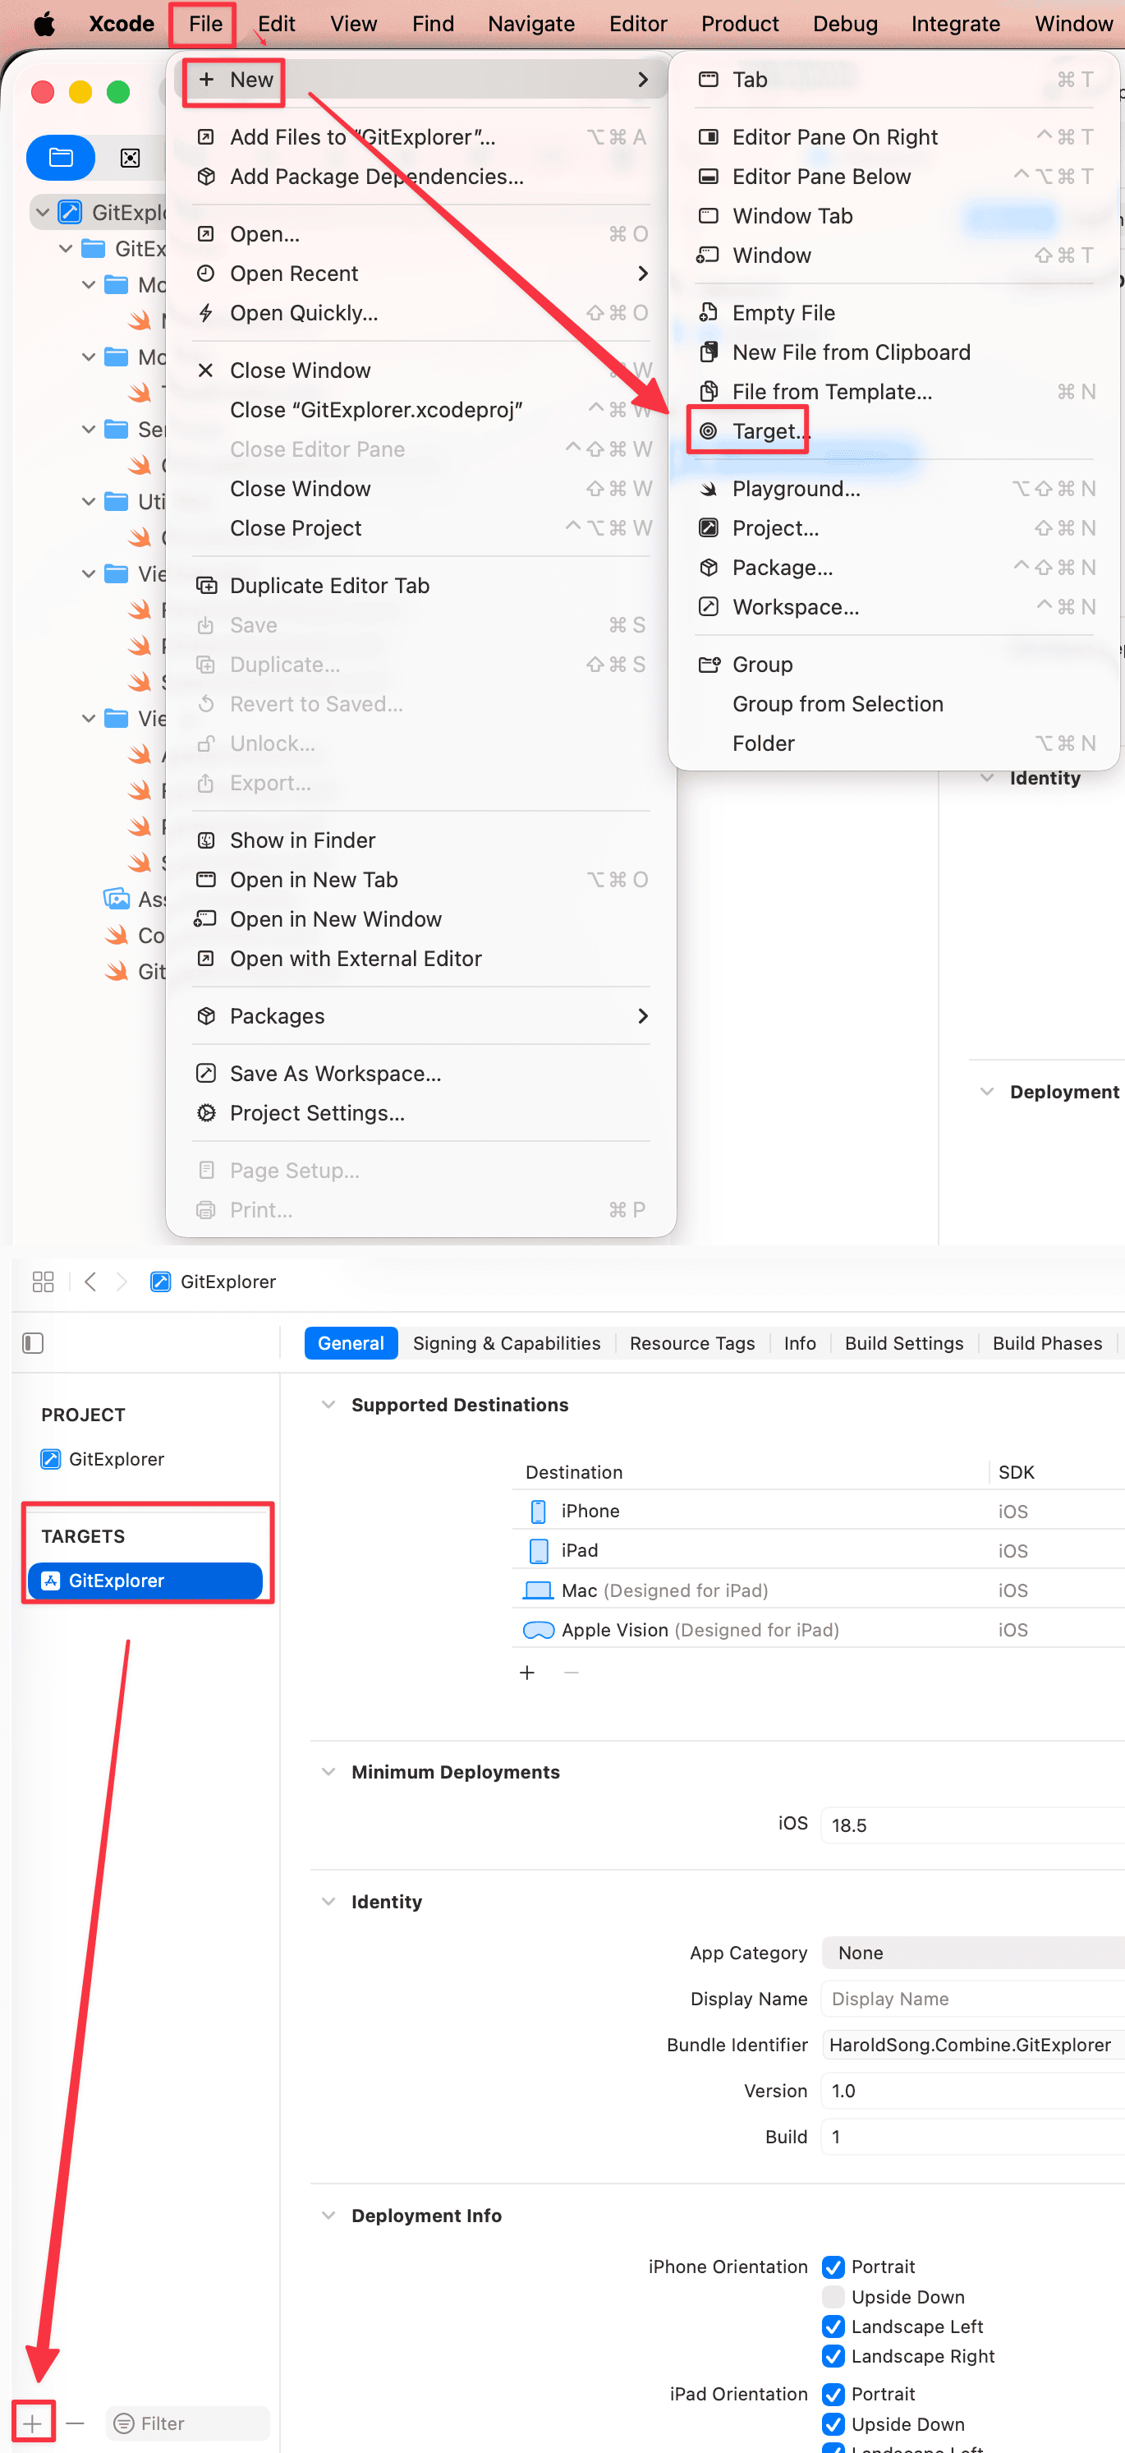Add a target with the plus button
1125x2453 pixels.
click(34, 2423)
